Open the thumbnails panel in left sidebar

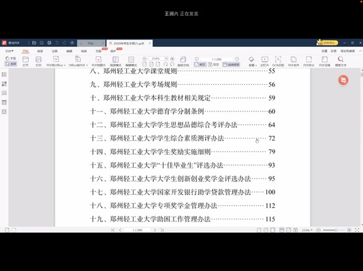[x=4, y=84]
